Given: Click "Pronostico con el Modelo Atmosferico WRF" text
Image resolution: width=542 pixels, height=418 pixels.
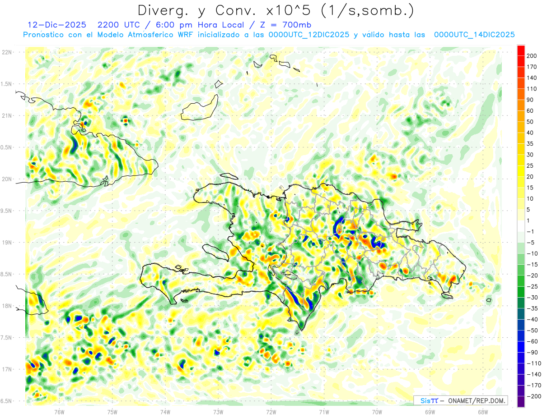Looking at the screenshot, I should point(109,35).
